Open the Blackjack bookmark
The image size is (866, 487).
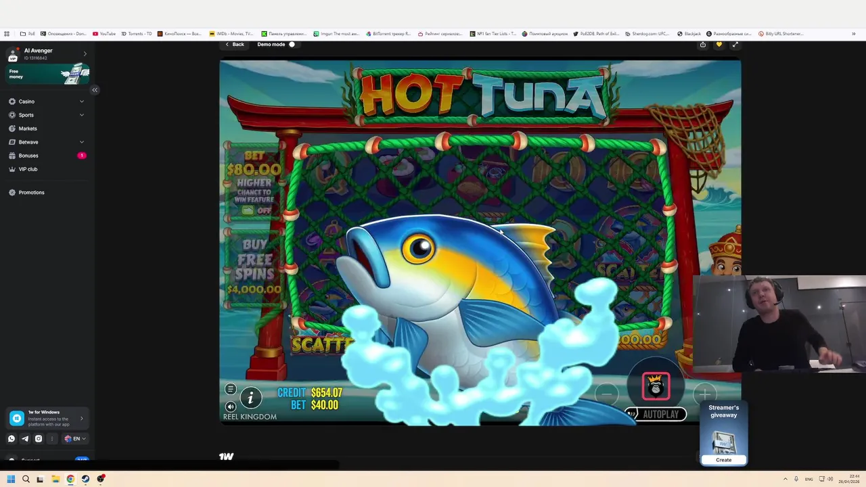click(689, 34)
